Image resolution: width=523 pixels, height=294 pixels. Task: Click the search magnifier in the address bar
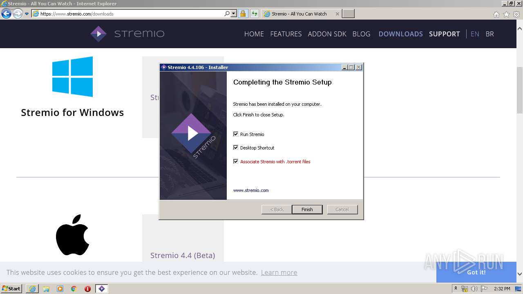[x=227, y=13]
